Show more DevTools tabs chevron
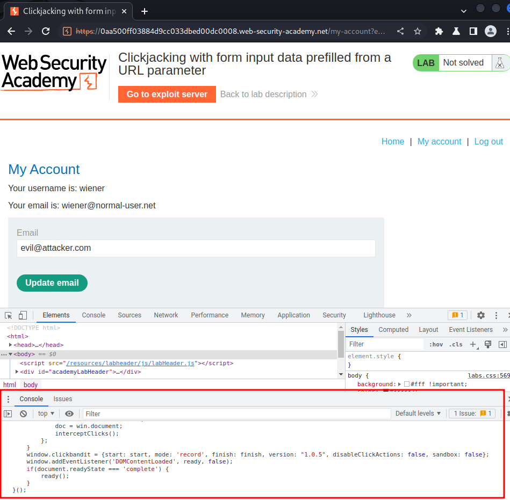The height and width of the screenshot is (500, 510). 409,315
